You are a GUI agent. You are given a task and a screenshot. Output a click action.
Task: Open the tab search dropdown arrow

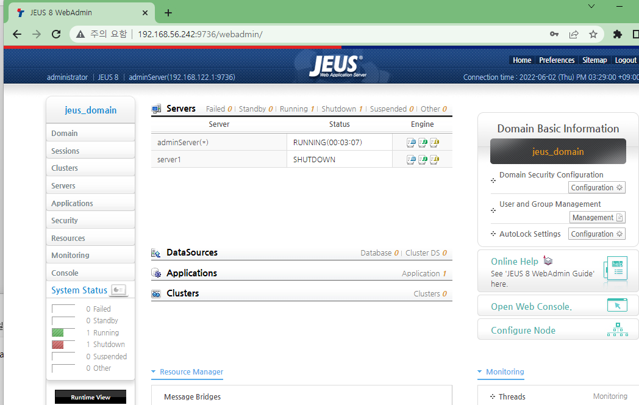[591, 6]
